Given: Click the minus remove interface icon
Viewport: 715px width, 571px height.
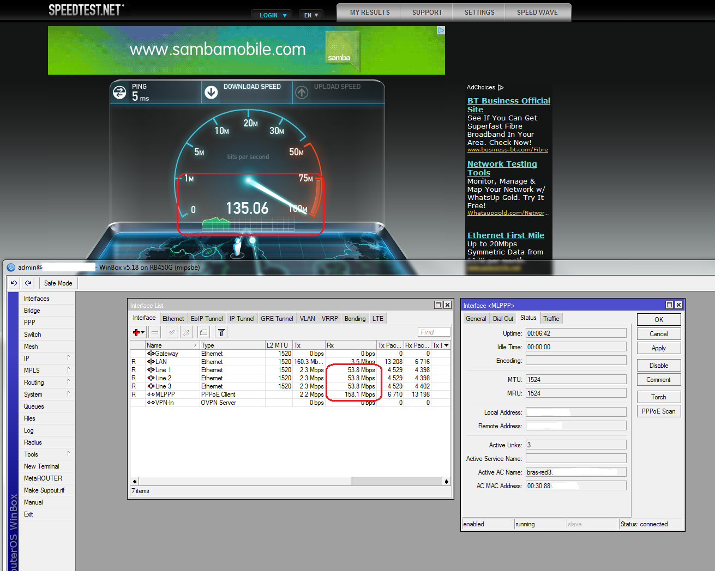Looking at the screenshot, I should coord(155,332).
